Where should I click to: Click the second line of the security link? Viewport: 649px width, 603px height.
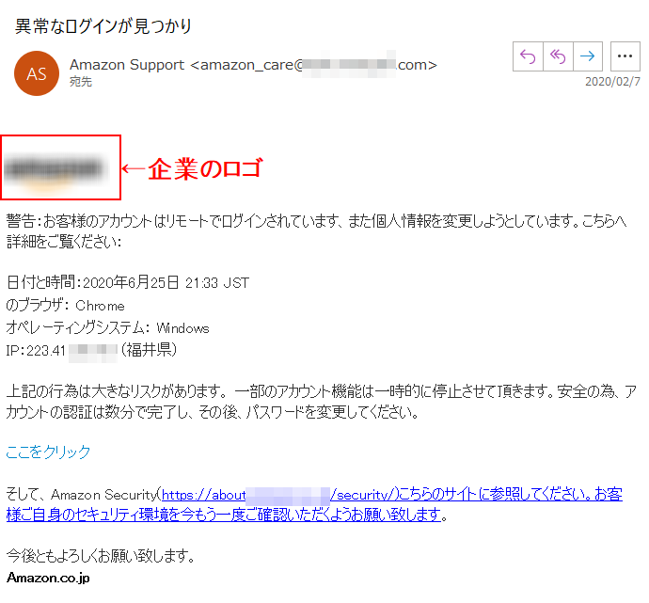point(224,515)
